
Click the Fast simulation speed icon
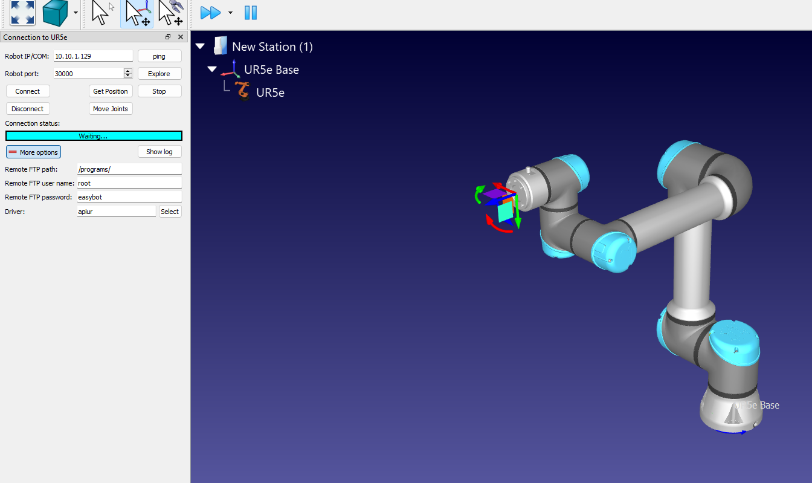pos(210,13)
